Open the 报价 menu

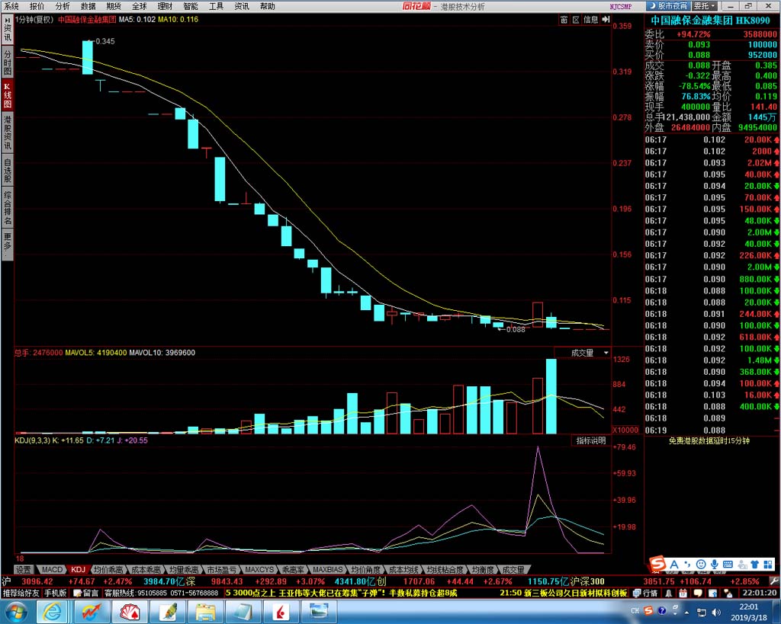37,6
